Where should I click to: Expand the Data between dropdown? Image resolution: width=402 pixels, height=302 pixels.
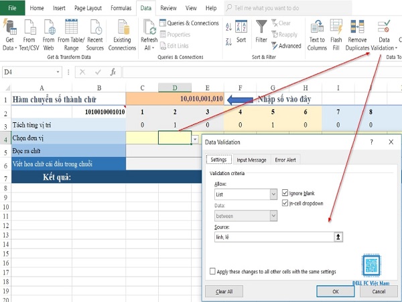pyautogui.click(x=273, y=216)
